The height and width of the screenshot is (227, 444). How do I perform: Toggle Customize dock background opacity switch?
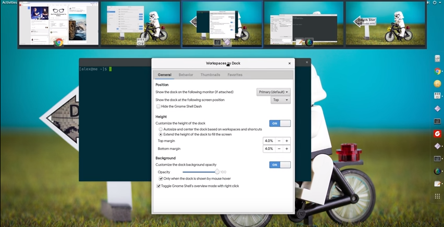(x=280, y=165)
